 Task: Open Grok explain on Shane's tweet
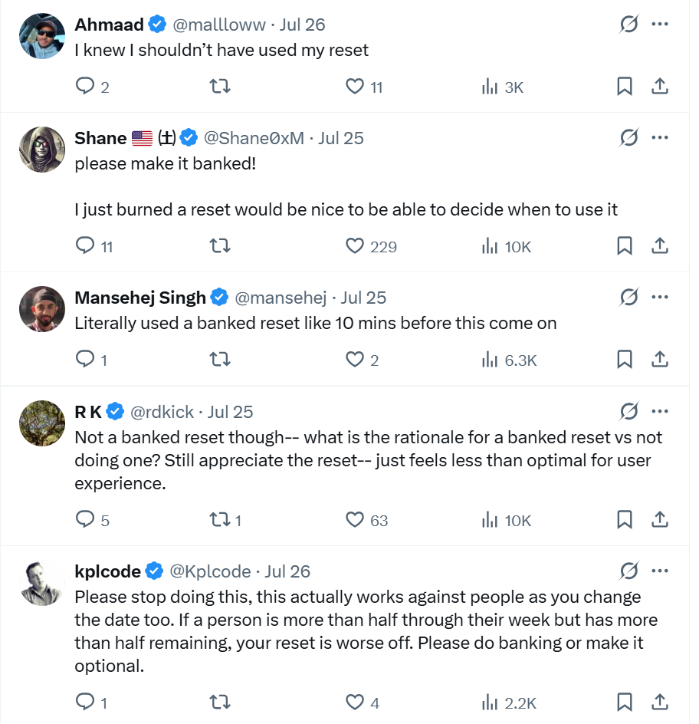(628, 137)
